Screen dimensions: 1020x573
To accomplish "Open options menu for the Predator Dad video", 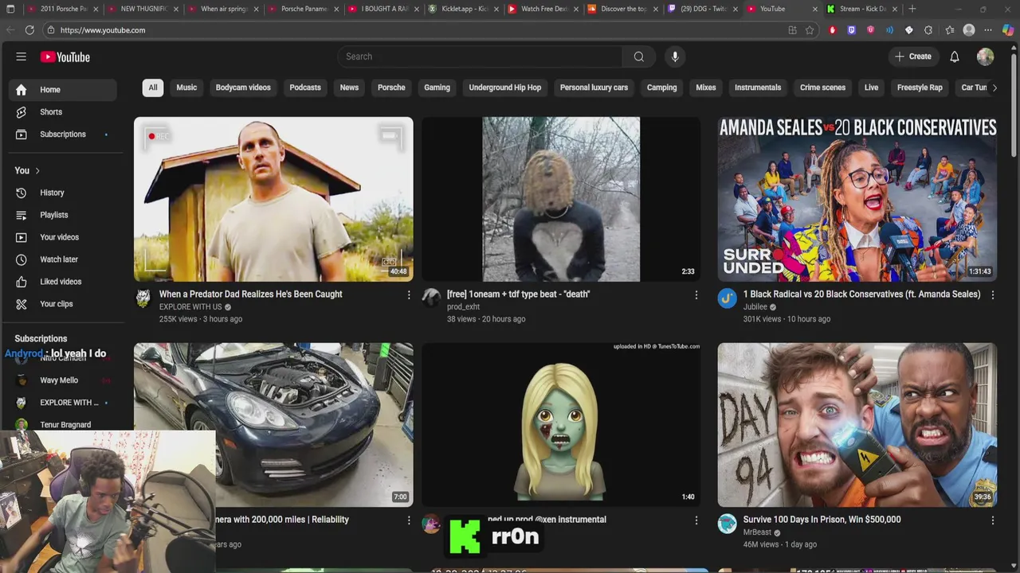I will 409,294.
